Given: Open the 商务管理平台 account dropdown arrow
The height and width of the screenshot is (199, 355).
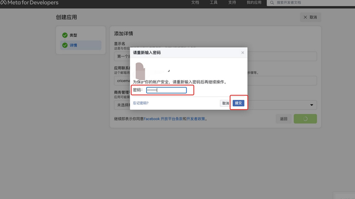Looking at the screenshot, I should [311, 105].
